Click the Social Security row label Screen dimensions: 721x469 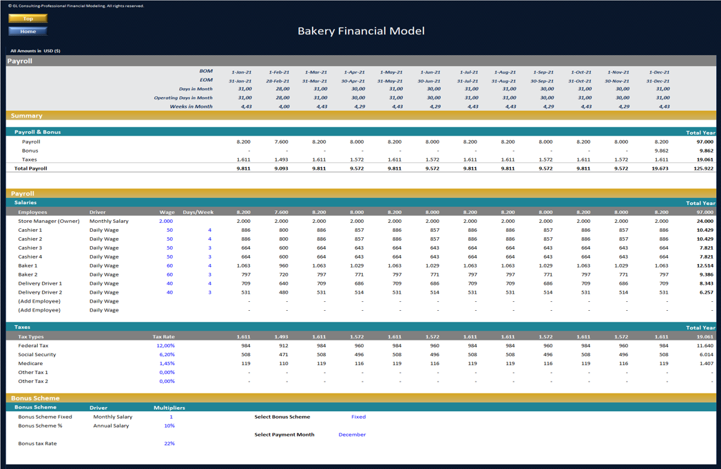coord(36,355)
